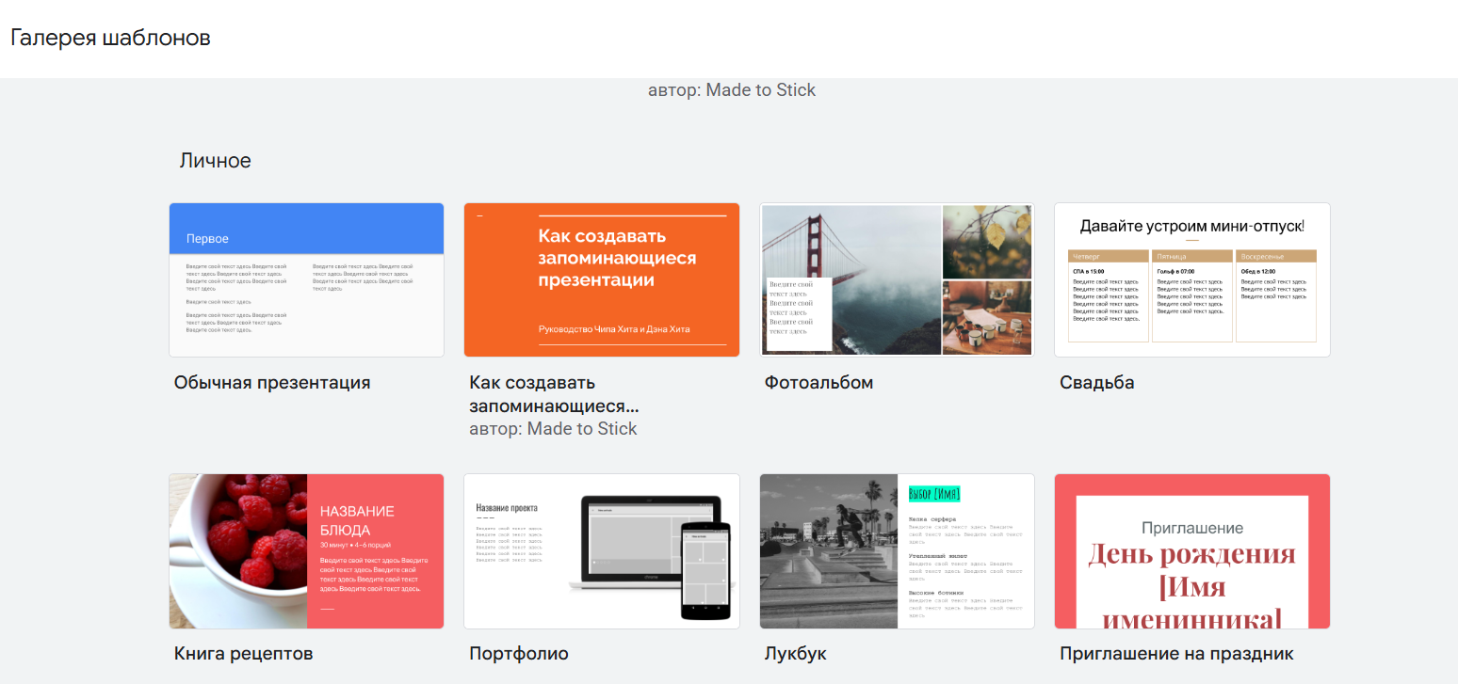Open the raspberry recipe book thumbnail
This screenshot has height=684, width=1458.
tap(306, 551)
